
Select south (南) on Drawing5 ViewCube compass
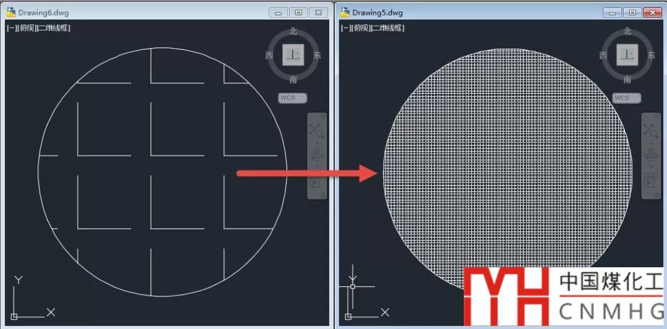pyautogui.click(x=627, y=80)
